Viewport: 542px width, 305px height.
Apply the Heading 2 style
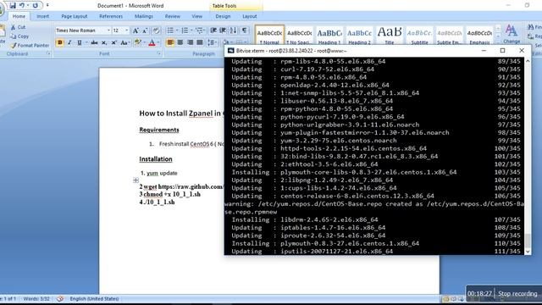click(x=359, y=36)
